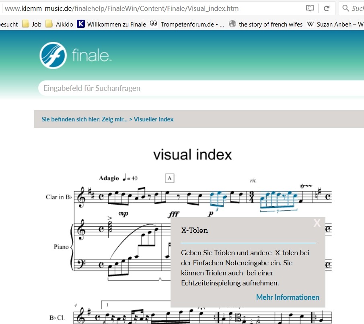Click the URL in the address bar

point(121,8)
